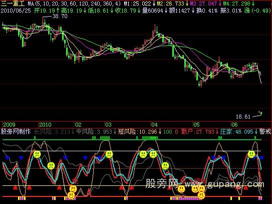
Task: Click the open price 开19.19
Action: [47, 11]
